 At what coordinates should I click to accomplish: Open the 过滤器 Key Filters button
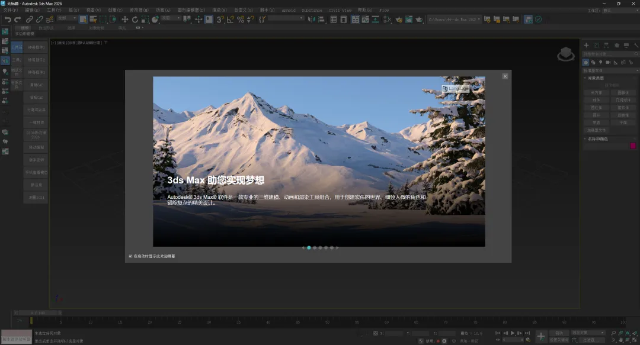pyautogui.click(x=591, y=340)
